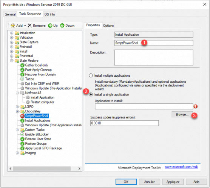This screenshot has height=188, width=210.
Task: Click the red validation error icon beside application field
Action: (x=196, y=106)
